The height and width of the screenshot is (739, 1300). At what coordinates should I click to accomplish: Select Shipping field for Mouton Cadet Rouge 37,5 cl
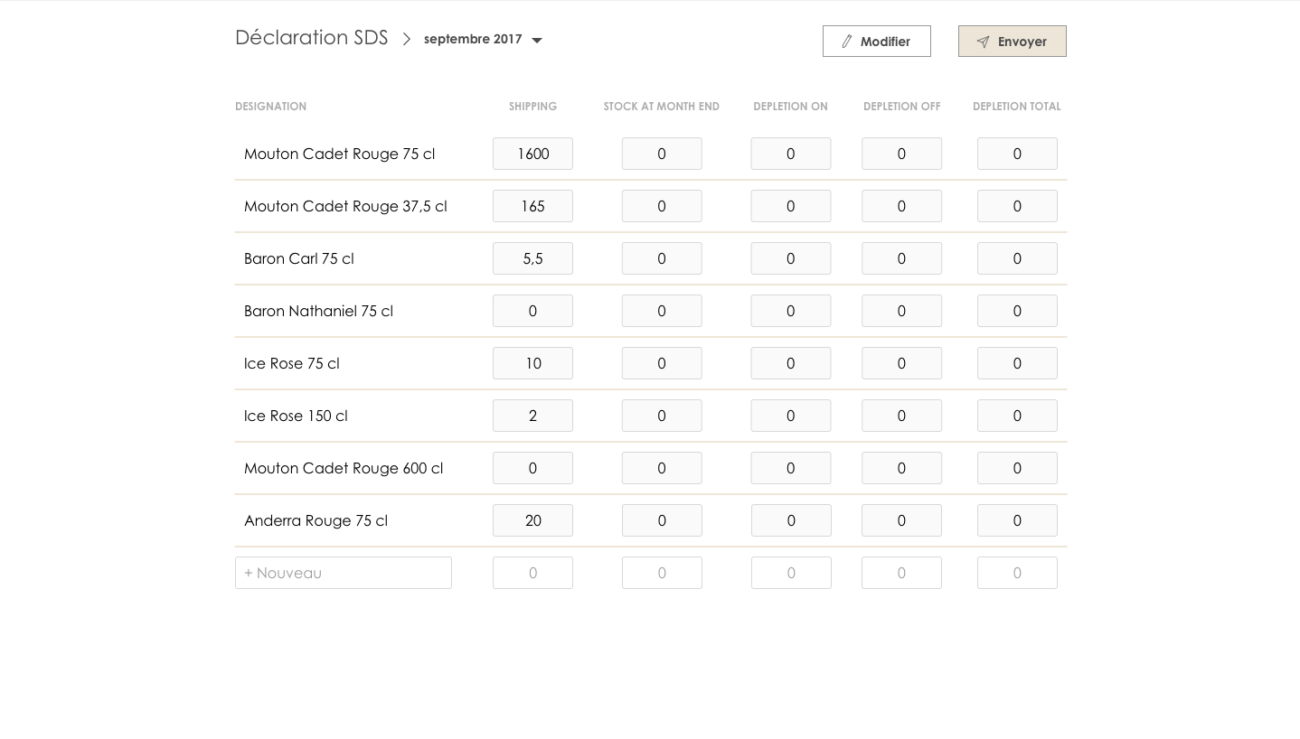click(x=532, y=206)
